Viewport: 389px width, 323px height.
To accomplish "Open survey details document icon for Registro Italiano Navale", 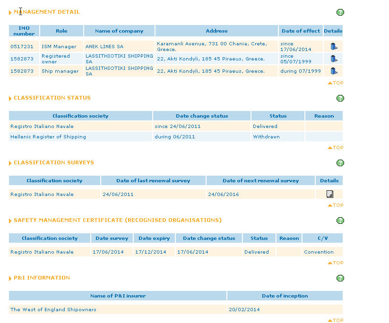I will 330,194.
